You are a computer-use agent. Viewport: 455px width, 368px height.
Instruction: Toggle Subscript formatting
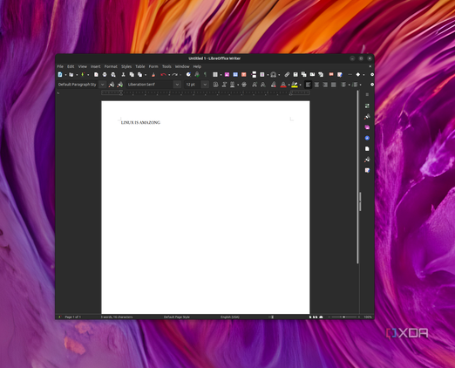coord(263,85)
